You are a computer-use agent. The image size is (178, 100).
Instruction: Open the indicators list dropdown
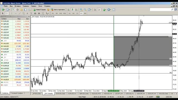[x=105, y=10]
